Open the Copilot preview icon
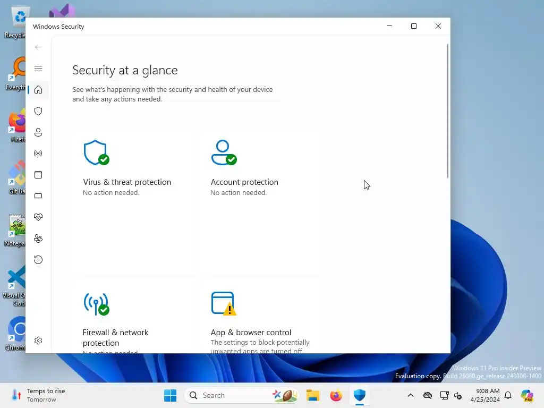Image resolution: width=544 pixels, height=408 pixels. pyautogui.click(x=527, y=395)
